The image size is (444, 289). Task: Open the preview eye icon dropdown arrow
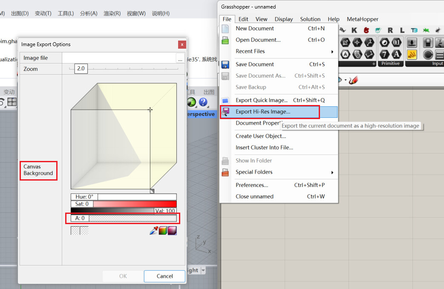point(346,80)
